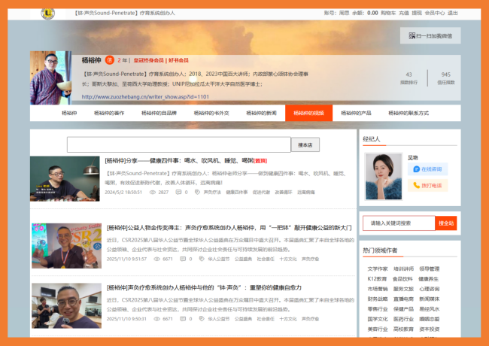Click the orange verified badge beside 杨裕仲
The height and width of the screenshot is (346, 489).
point(110,60)
